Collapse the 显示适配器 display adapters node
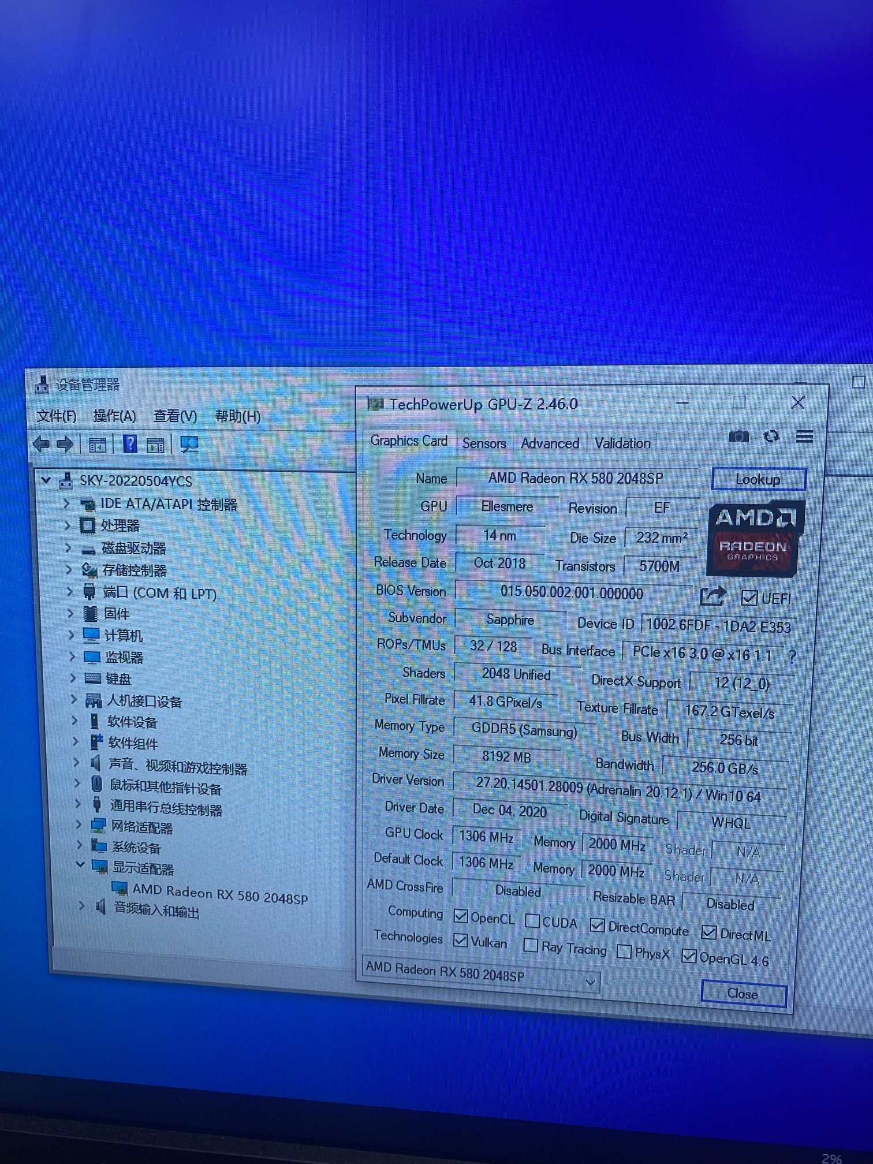873x1164 pixels. pyautogui.click(x=80, y=864)
